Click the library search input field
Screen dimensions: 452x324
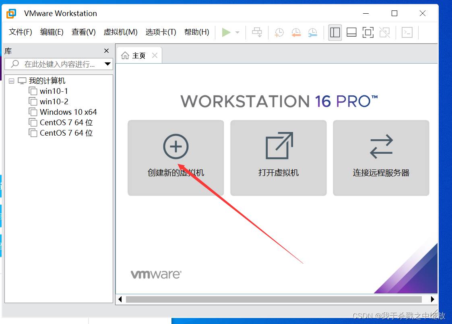tap(59, 64)
